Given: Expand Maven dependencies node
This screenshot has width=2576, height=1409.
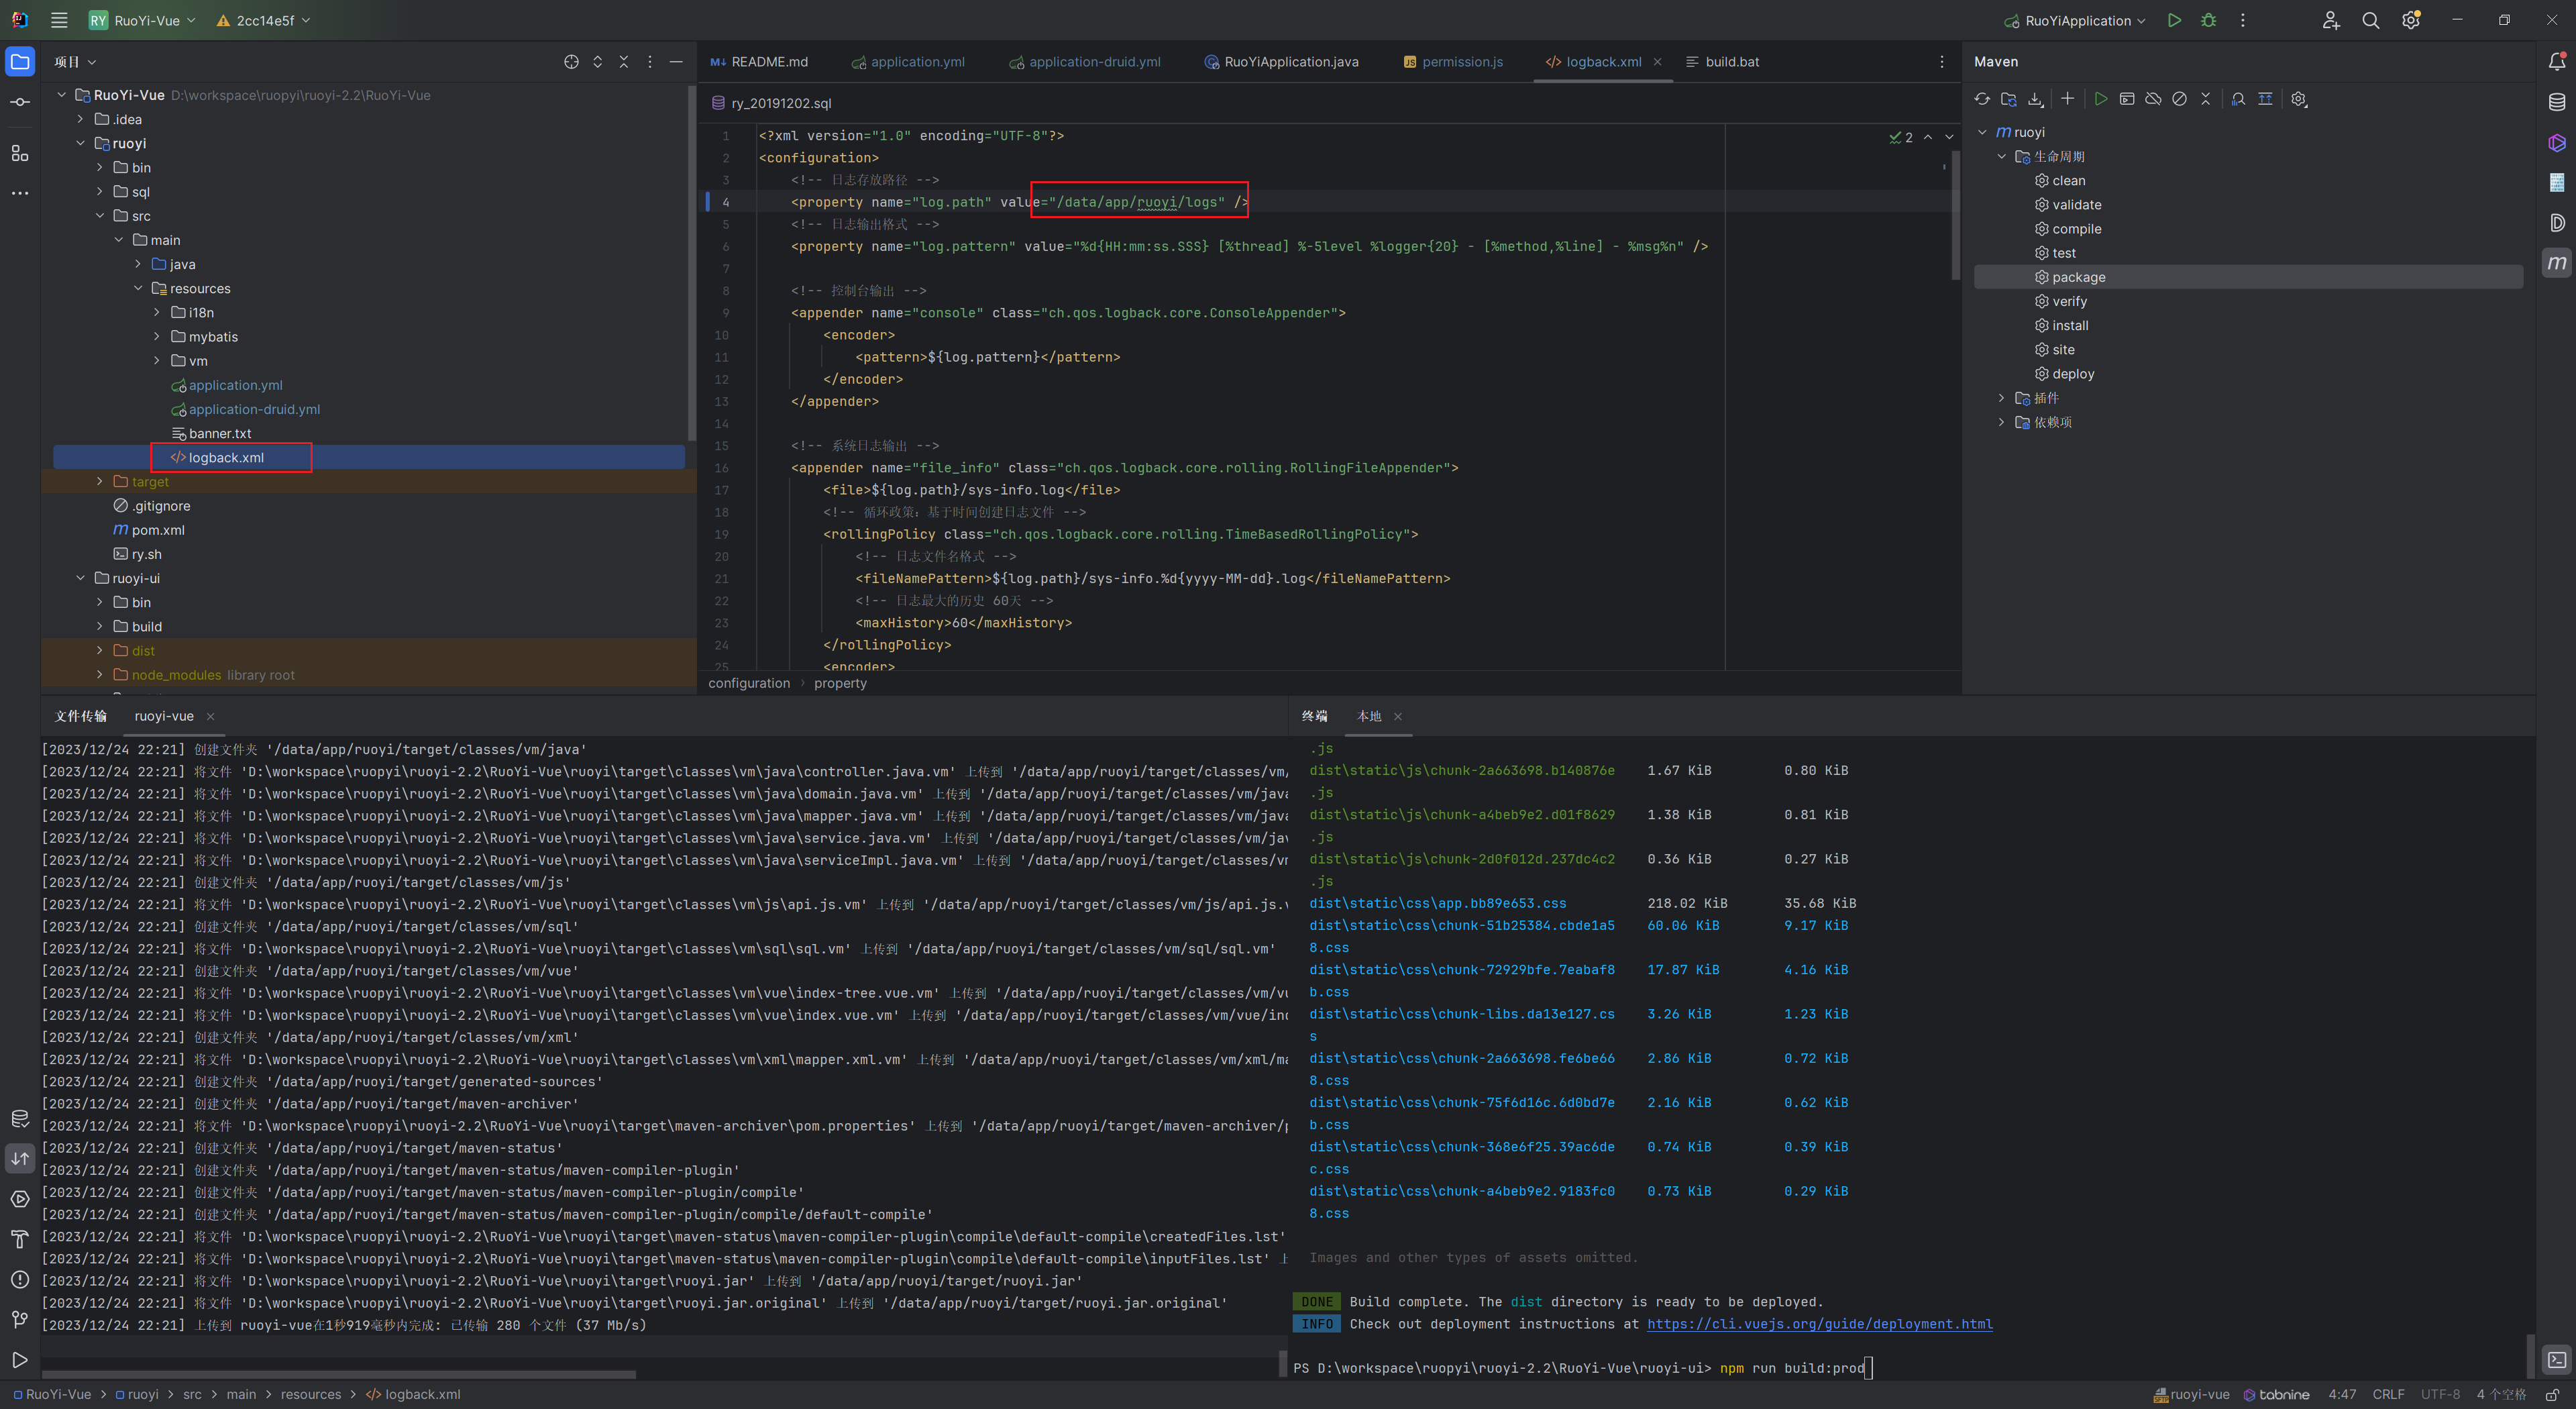Looking at the screenshot, I should (x=2001, y=422).
